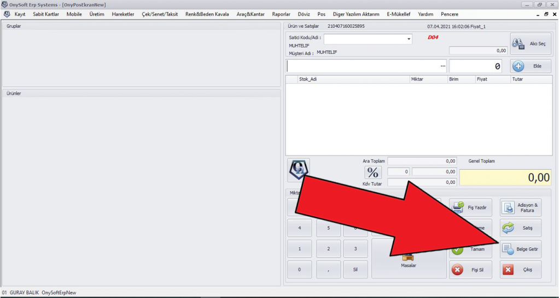Click the Gruplar panel header
The height and width of the screenshot is (298, 560).
pos(142,26)
